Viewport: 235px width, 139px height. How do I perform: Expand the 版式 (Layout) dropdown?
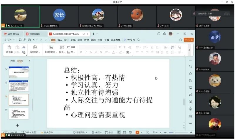coord(62,52)
